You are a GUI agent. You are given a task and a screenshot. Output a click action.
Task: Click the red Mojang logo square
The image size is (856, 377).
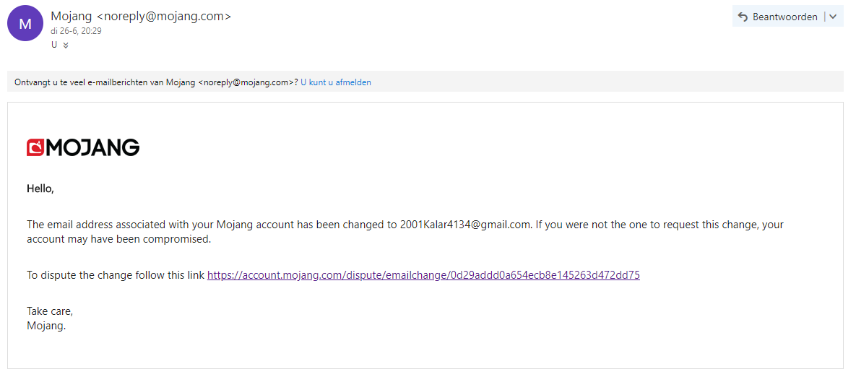point(35,147)
